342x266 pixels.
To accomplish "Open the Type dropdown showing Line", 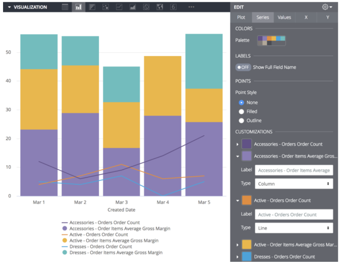I will click(294, 228).
